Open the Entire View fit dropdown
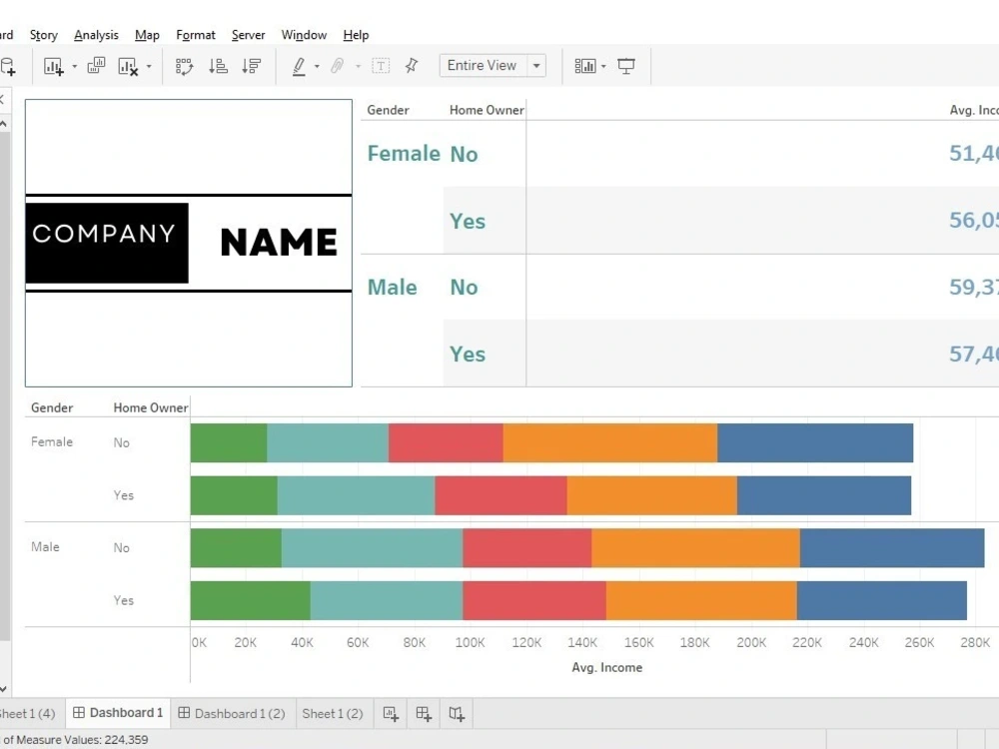 click(x=536, y=65)
